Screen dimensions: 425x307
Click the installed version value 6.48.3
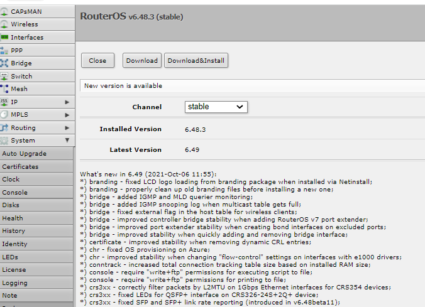pos(195,129)
